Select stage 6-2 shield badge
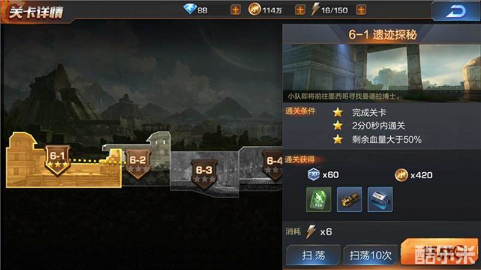The image size is (481, 270). click(138, 164)
